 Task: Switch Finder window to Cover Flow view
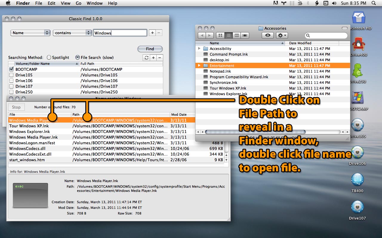click(245, 35)
